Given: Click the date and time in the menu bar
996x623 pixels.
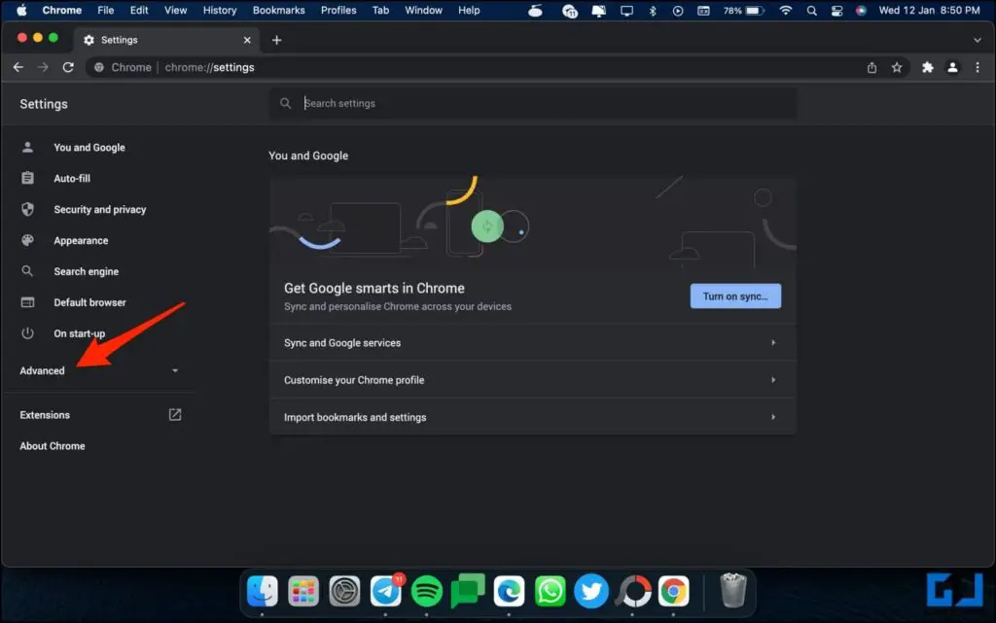Looking at the screenshot, I should [x=929, y=10].
